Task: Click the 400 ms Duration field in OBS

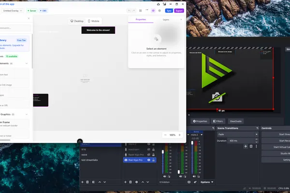Action: [x=241, y=141]
